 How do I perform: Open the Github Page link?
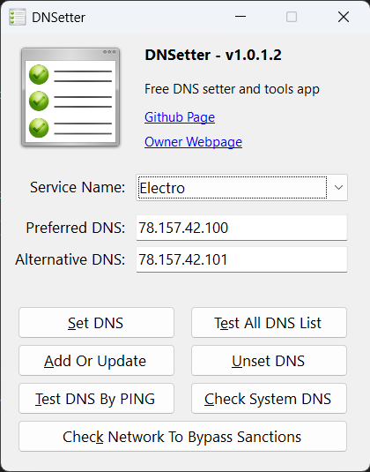180,117
